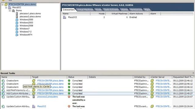Sort datacenters by Hosts column
The image size is (195, 109).
point(98,14)
